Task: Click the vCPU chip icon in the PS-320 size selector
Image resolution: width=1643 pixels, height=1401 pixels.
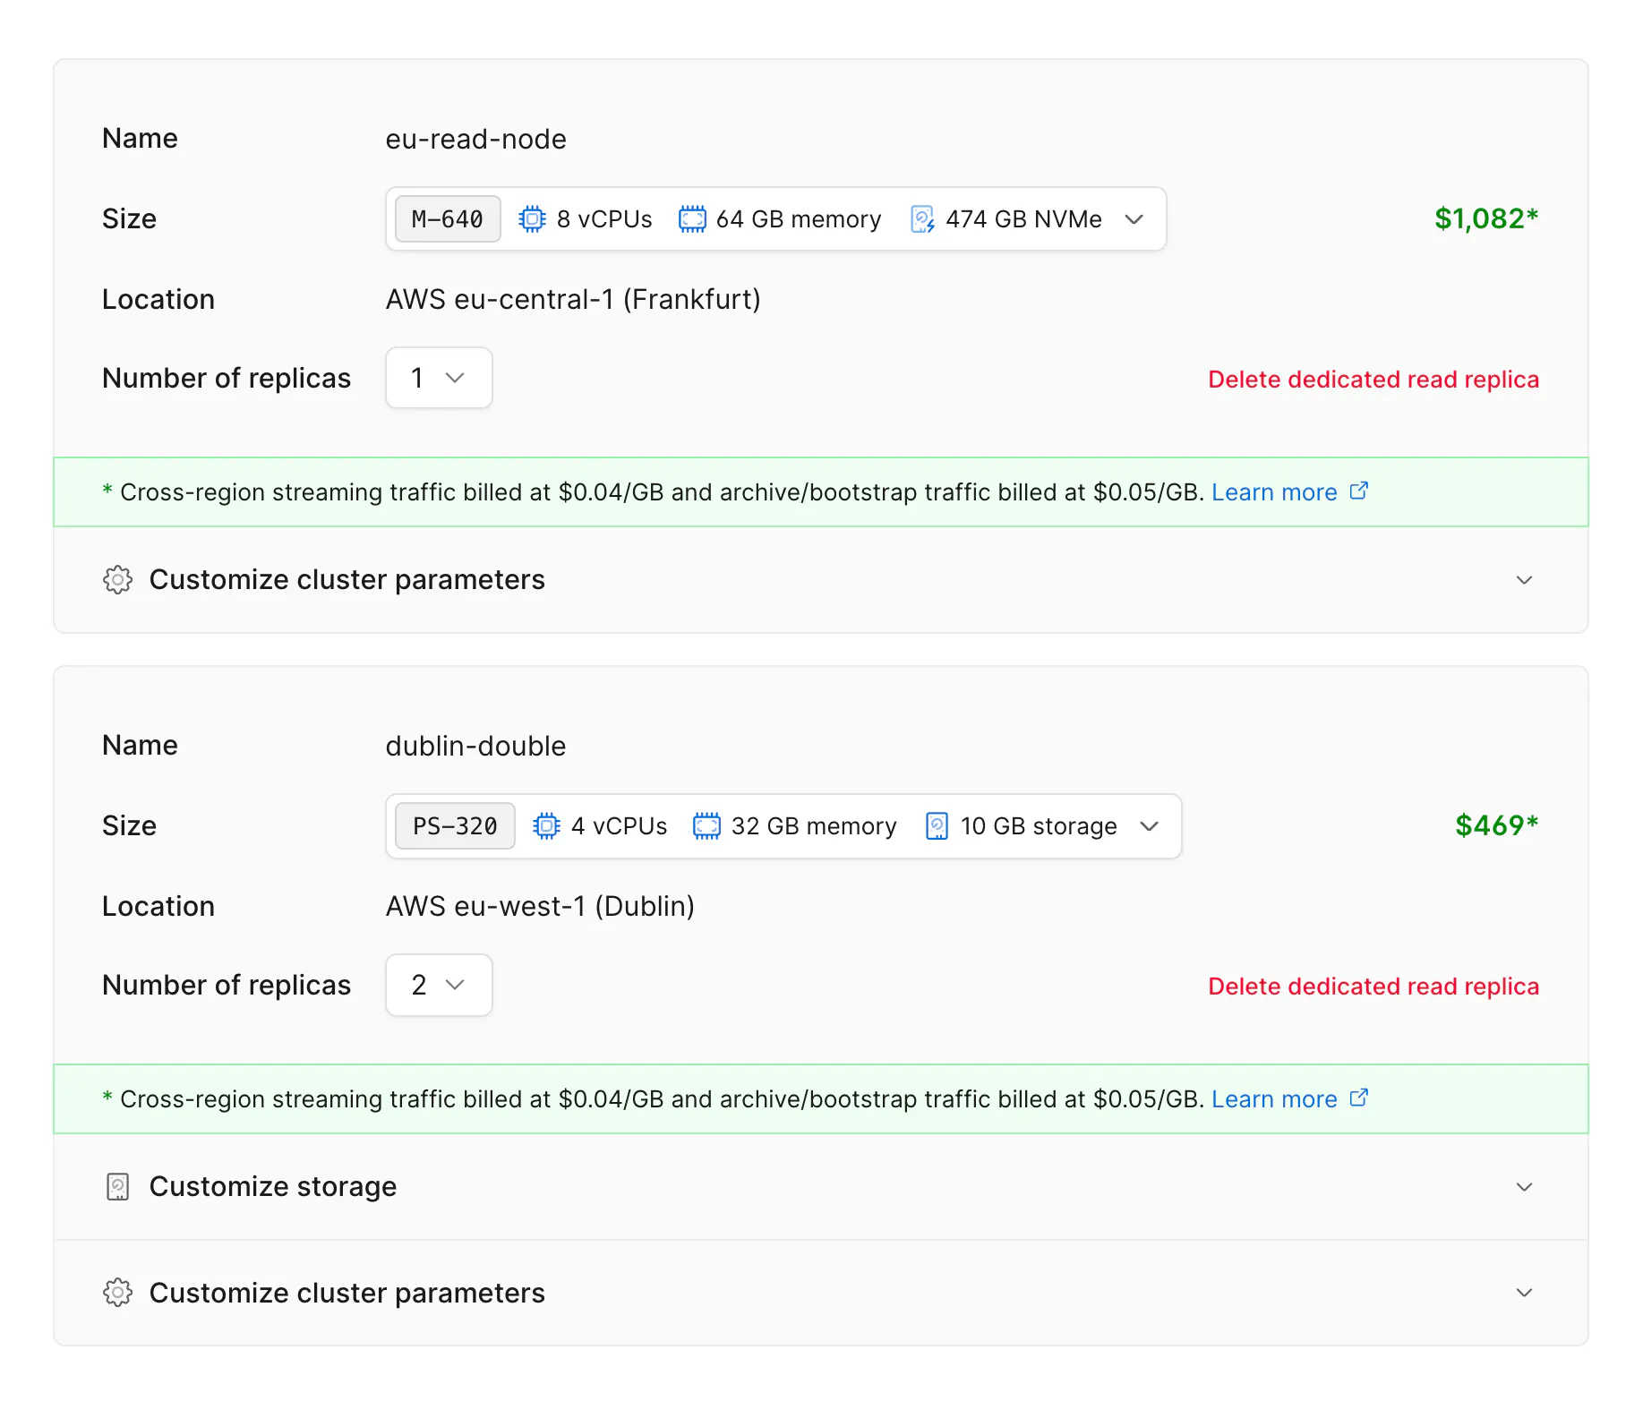Action: pos(546,825)
